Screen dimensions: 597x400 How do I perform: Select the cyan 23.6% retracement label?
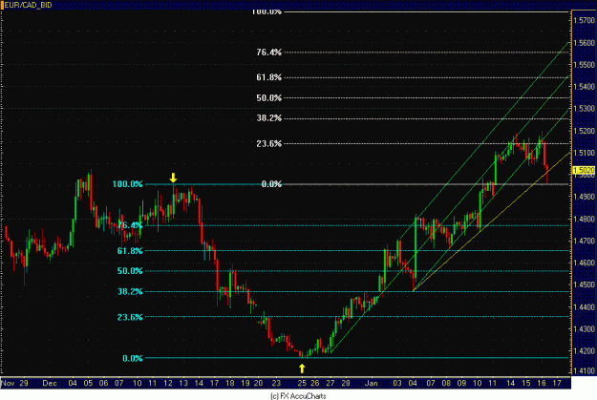130,317
